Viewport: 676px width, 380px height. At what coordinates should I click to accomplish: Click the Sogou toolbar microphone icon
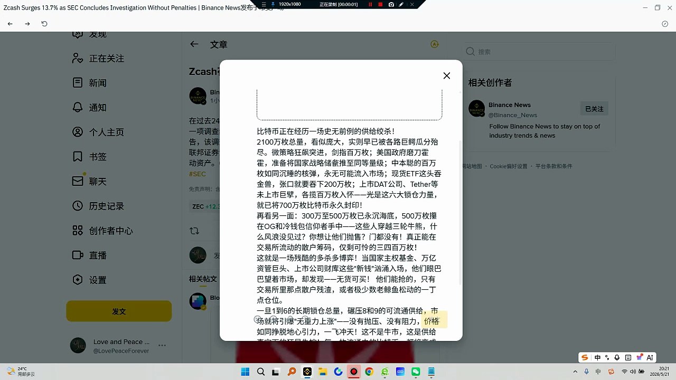coord(617,357)
